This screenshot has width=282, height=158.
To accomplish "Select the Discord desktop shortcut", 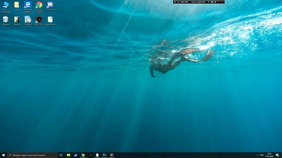I will (x=50, y=6).
